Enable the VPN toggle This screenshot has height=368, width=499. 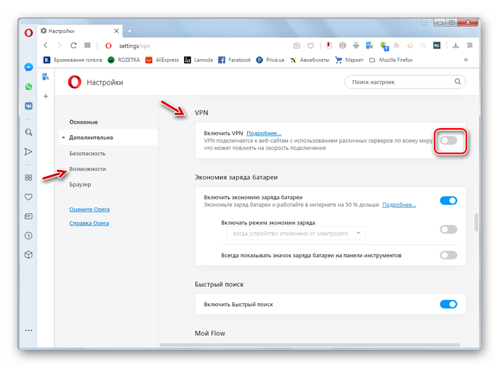coord(449,140)
